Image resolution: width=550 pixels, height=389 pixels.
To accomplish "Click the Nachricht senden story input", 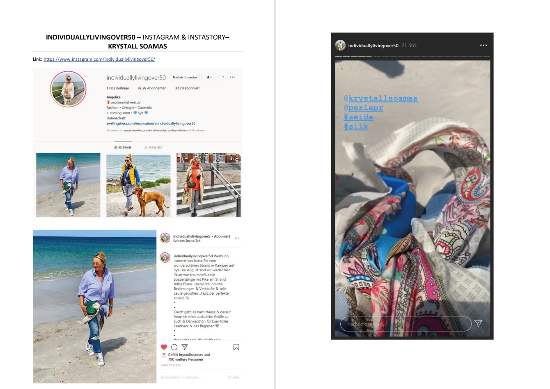I will coord(406,324).
